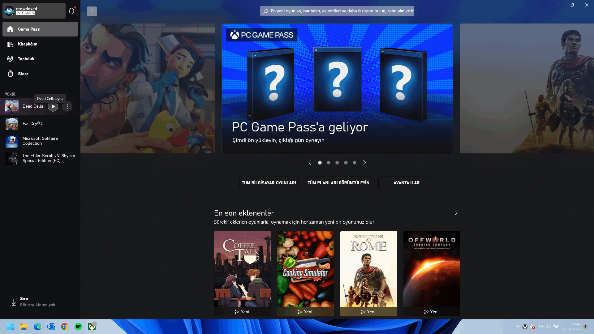594x334 pixels.
Task: Click the Xbox app taskbar icon
Action: click(x=92, y=327)
